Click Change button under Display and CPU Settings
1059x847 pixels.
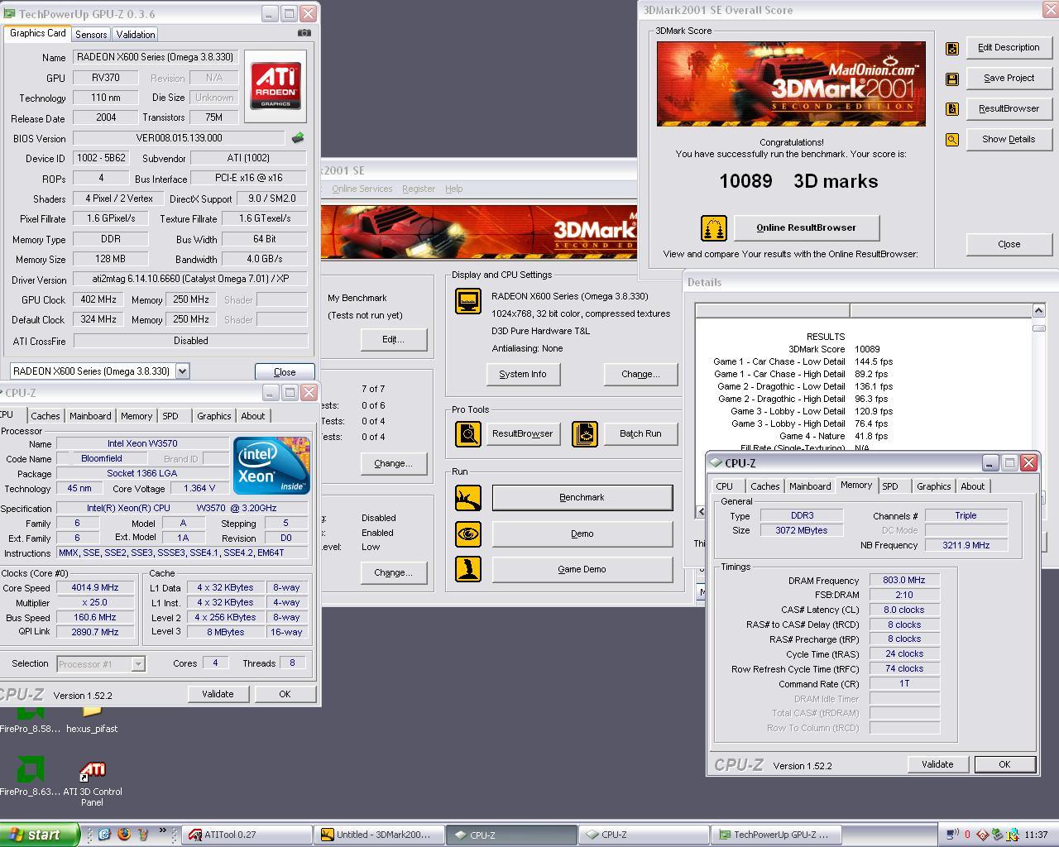(640, 374)
